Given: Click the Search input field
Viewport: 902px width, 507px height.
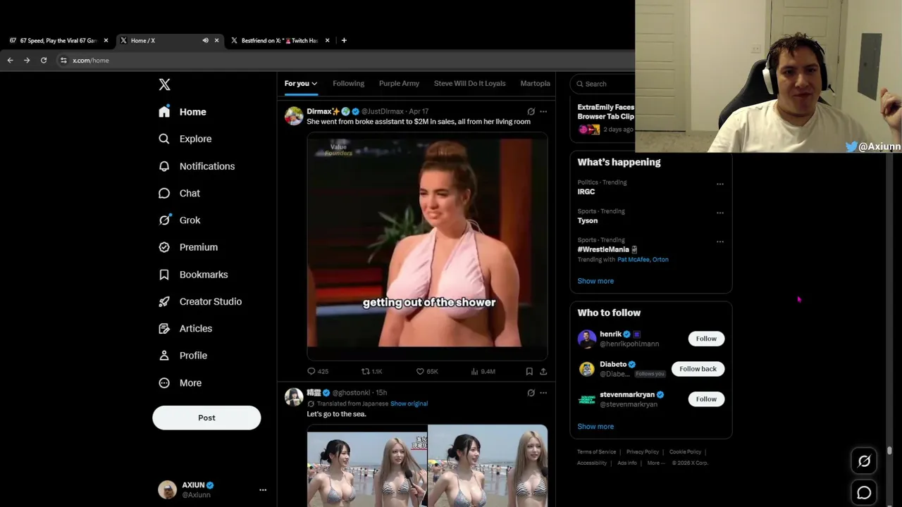Looking at the screenshot, I should [603, 84].
